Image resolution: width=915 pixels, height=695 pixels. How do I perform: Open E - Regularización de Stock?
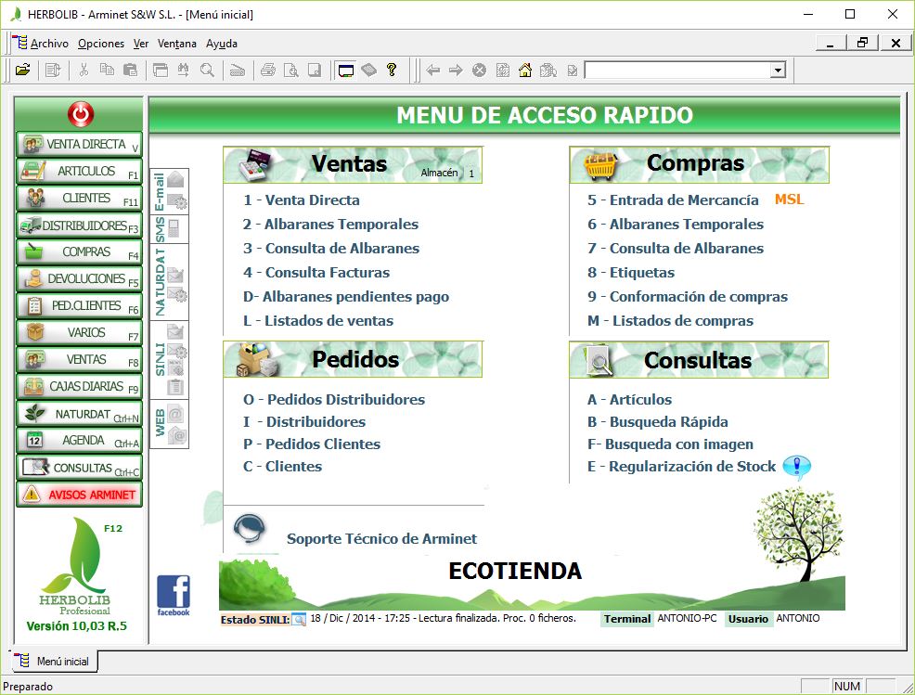pyautogui.click(x=681, y=466)
